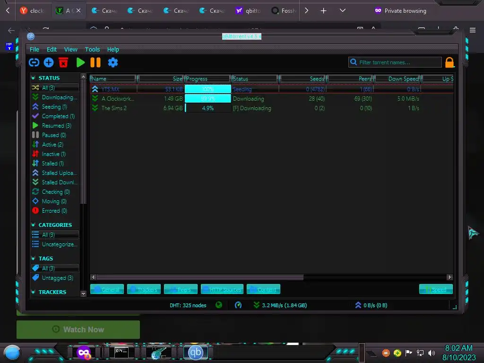The height and width of the screenshot is (363, 484).
Task: Click the orange lock UI icon
Action: coord(449,63)
